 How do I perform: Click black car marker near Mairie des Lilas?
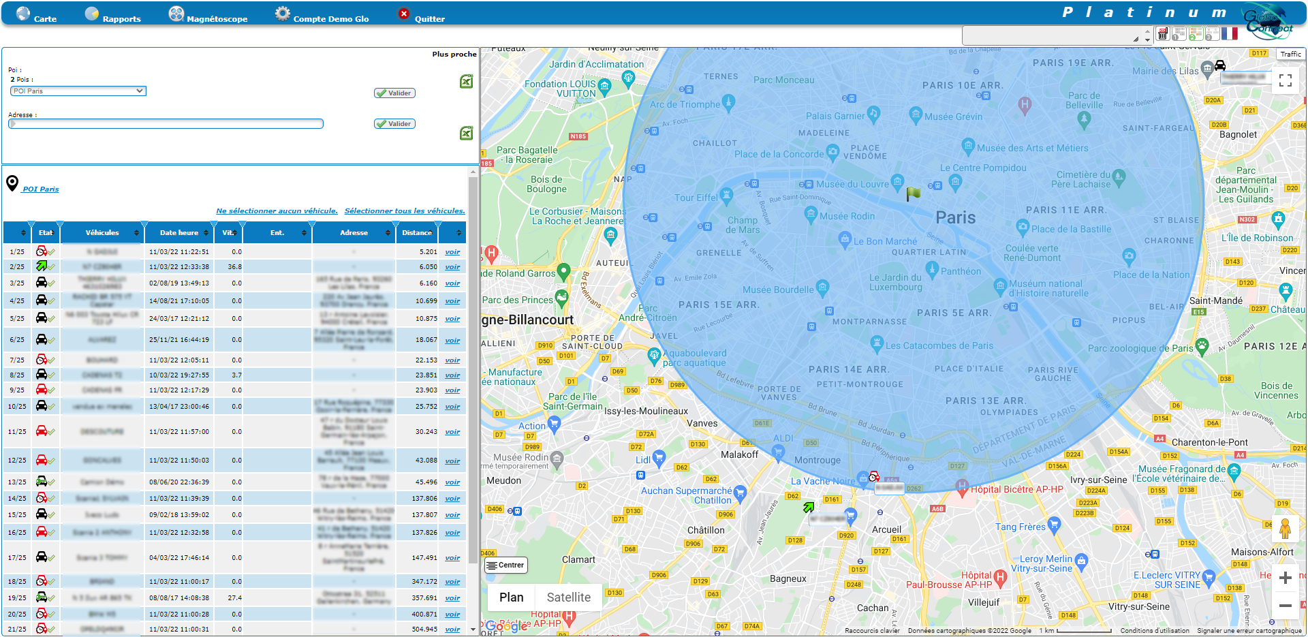1220,65
